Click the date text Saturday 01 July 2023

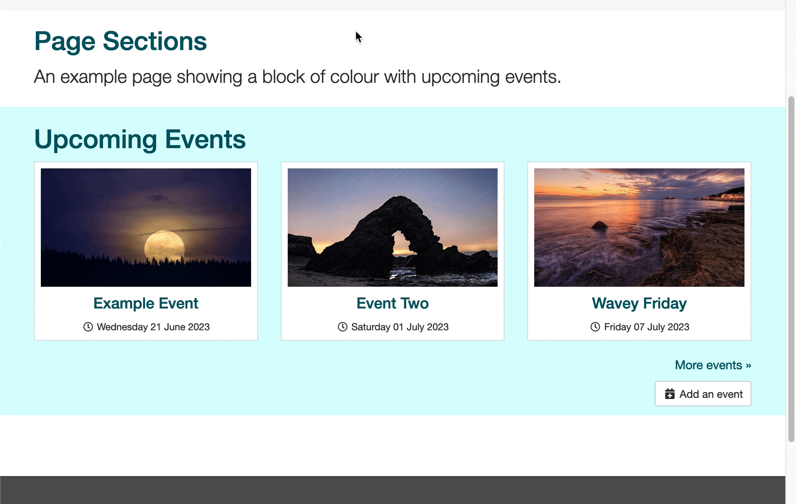400,327
